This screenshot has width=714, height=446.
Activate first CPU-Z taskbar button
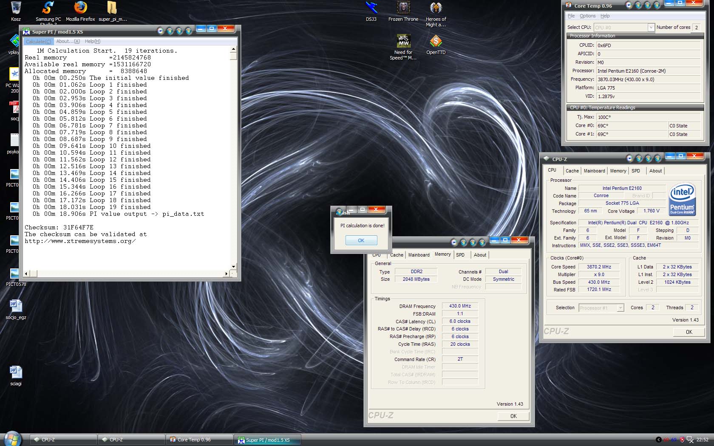[x=63, y=440]
